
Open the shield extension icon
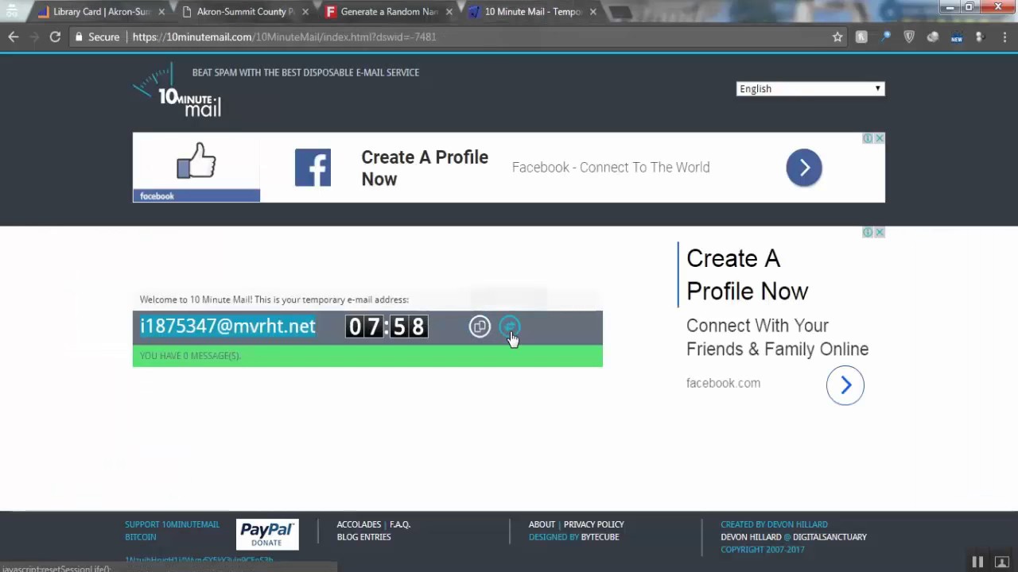click(909, 37)
